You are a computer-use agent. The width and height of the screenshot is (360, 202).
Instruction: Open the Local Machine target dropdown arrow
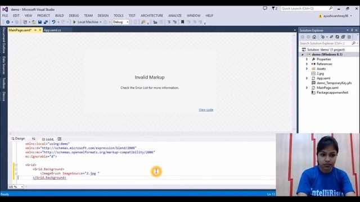(101, 22)
